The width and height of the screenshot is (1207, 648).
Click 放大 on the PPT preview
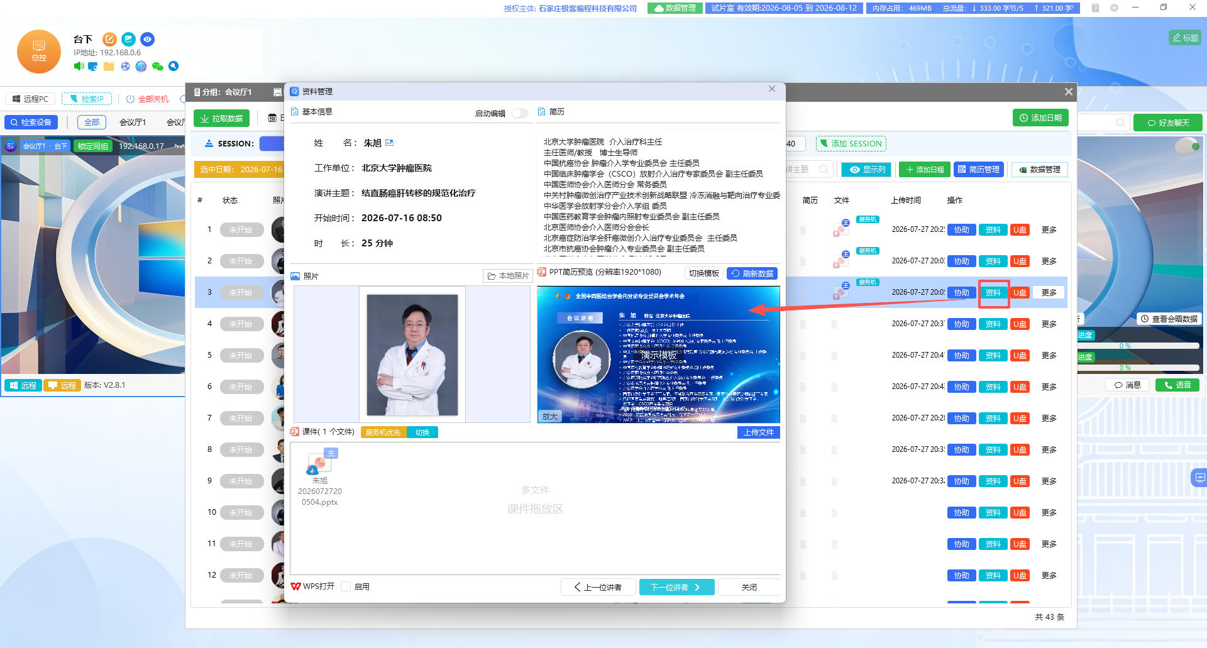pyautogui.click(x=550, y=416)
